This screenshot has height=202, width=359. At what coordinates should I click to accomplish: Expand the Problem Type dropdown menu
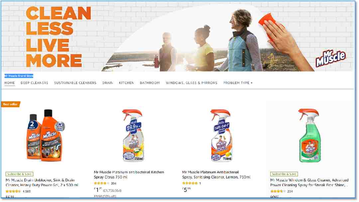point(238,83)
